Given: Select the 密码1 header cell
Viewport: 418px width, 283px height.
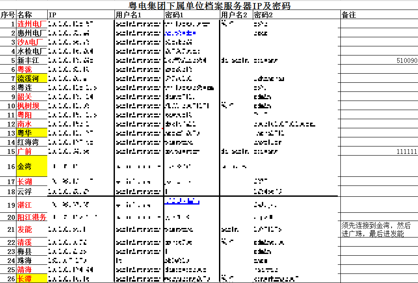Looking at the screenshot, I should [191, 15].
